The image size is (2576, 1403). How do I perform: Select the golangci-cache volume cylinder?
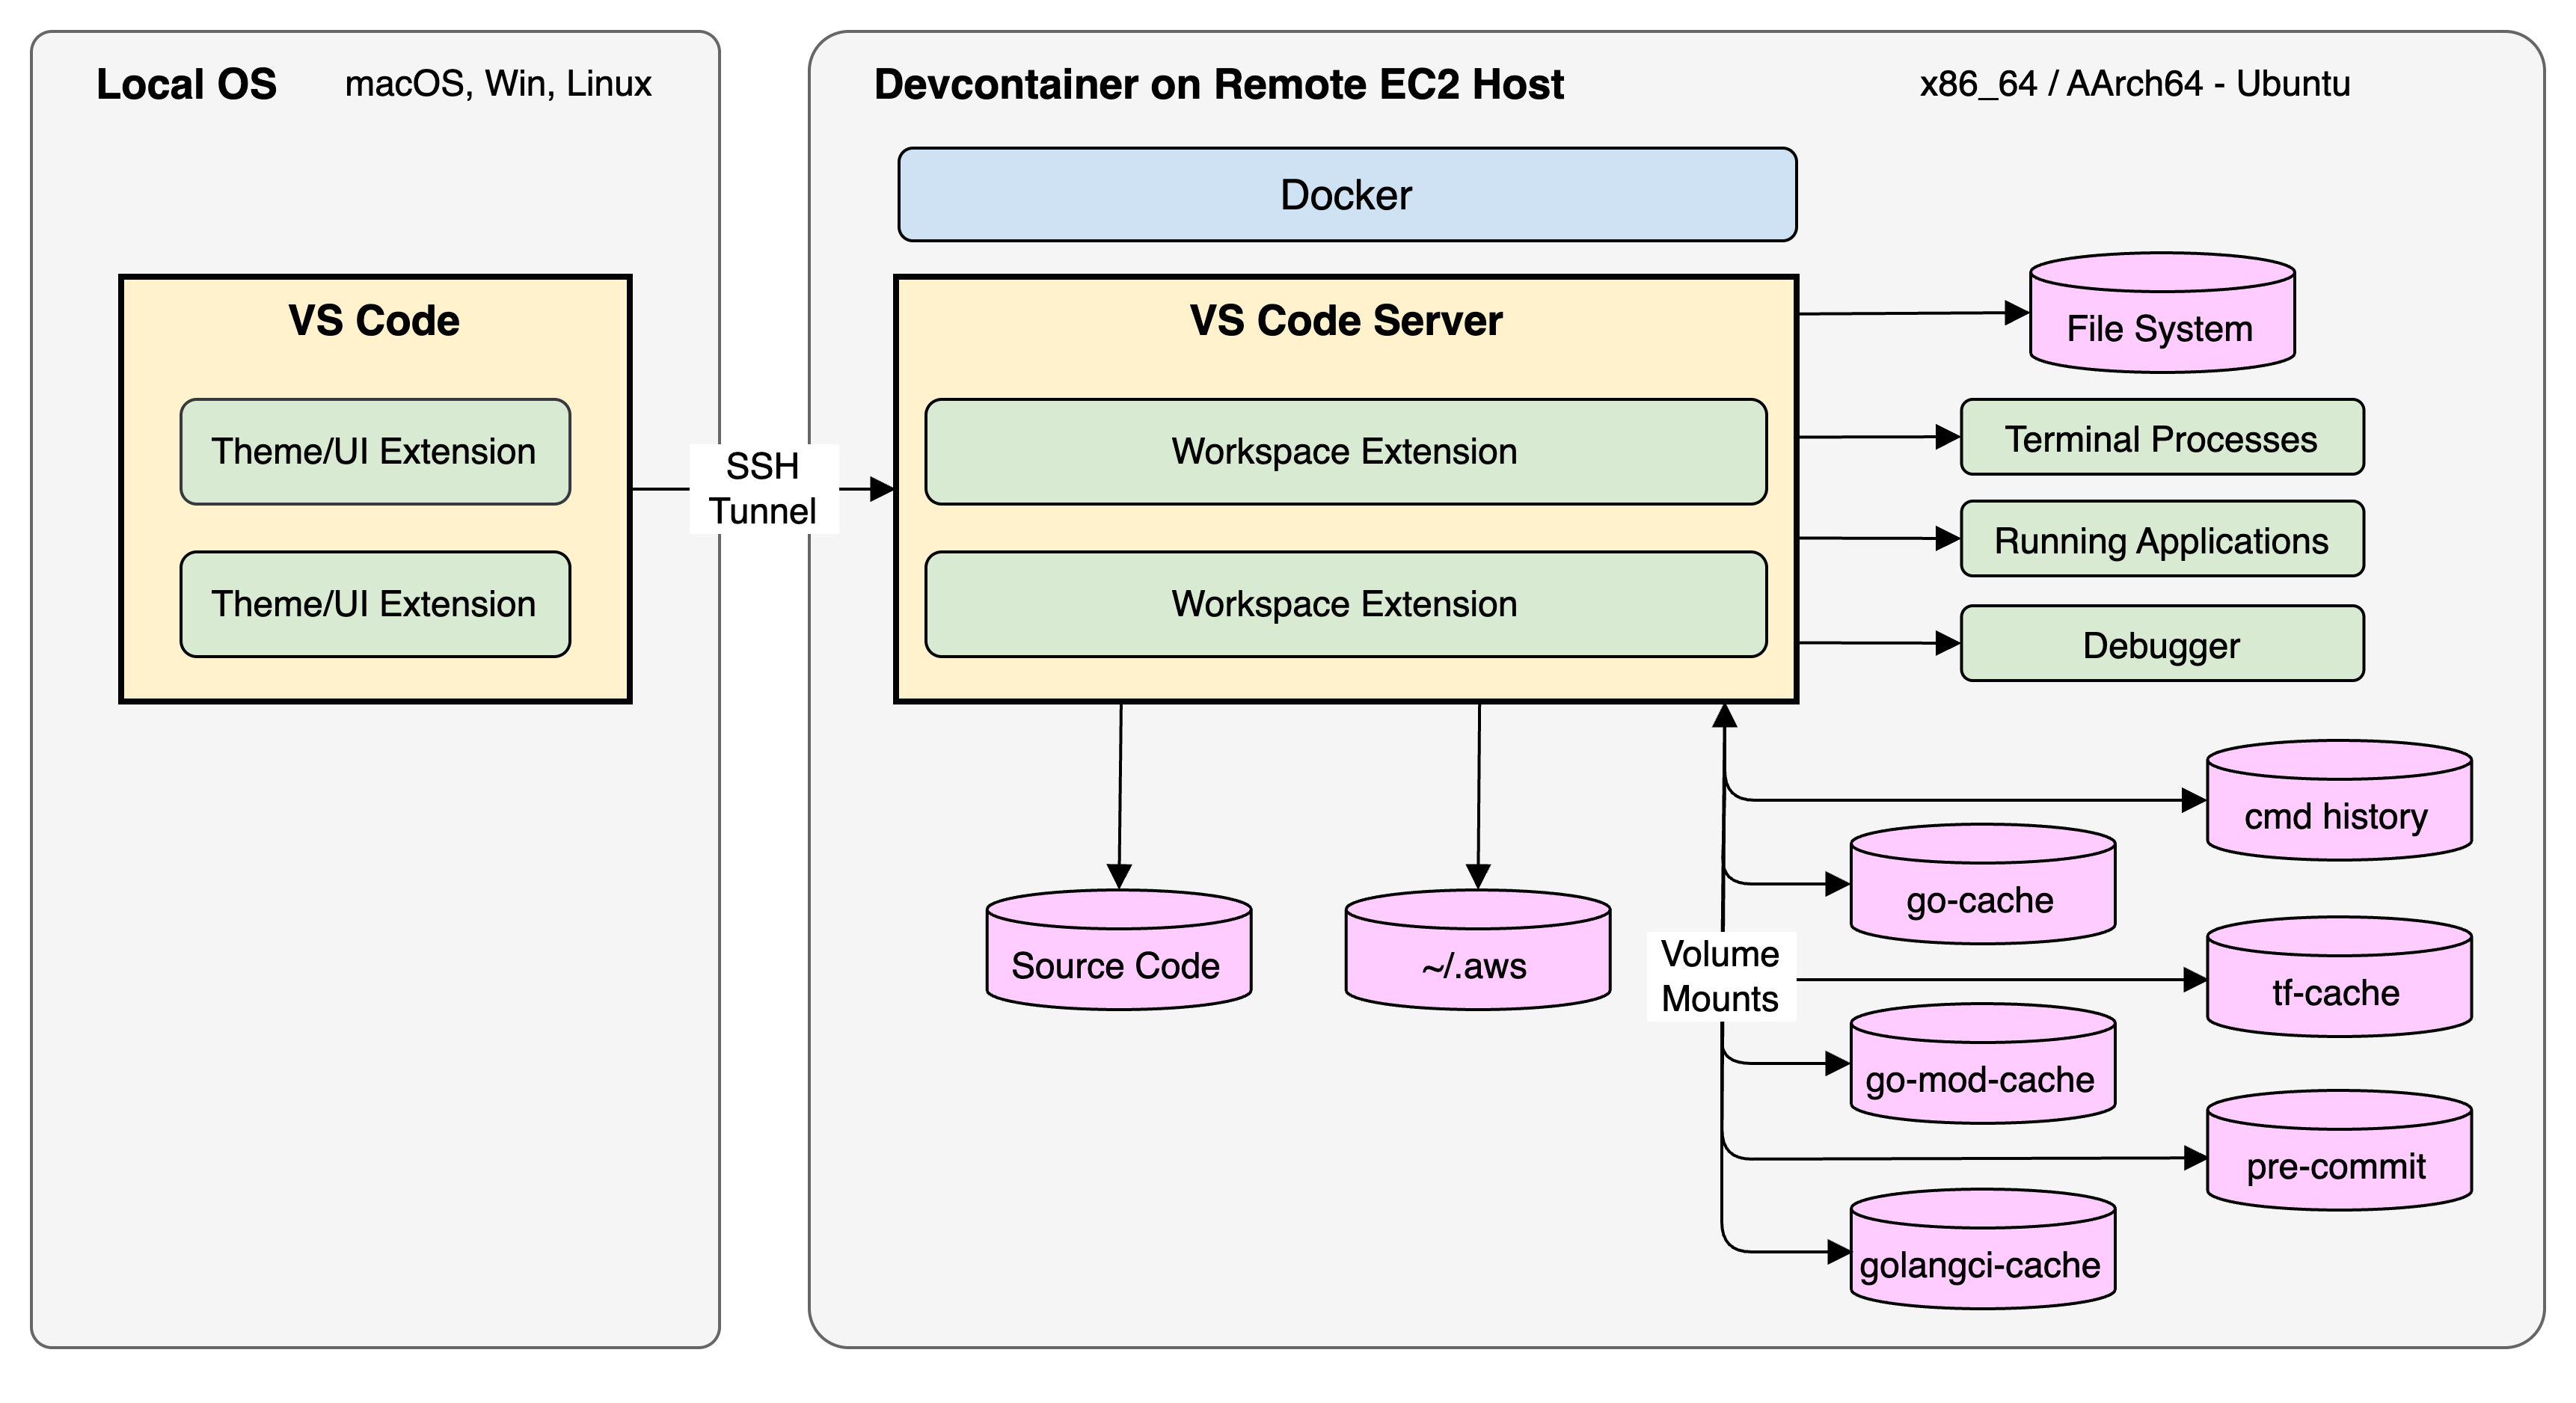click(x=1983, y=1249)
